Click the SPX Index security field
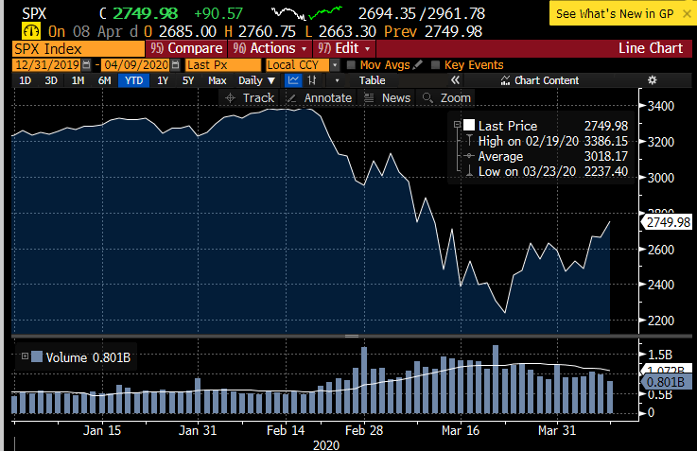Screen dimensions: 697x451 [78, 49]
